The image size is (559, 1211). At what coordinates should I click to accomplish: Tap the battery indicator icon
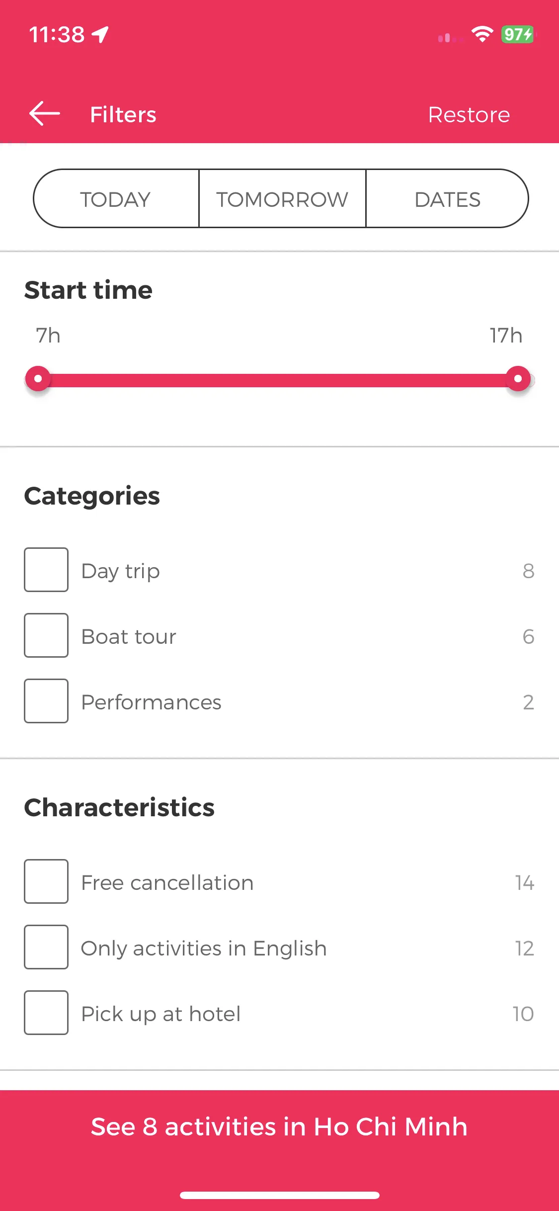[x=518, y=34]
